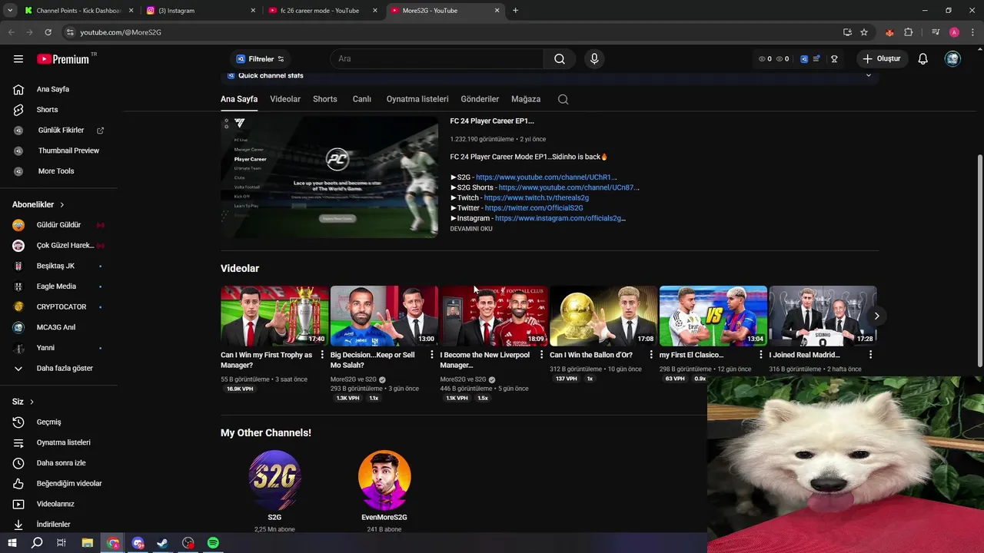Open Steam from the taskbar

(163, 543)
